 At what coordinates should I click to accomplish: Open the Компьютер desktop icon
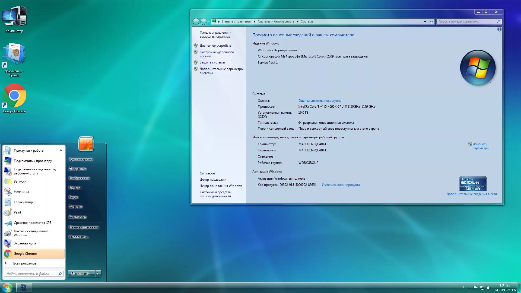(14, 19)
